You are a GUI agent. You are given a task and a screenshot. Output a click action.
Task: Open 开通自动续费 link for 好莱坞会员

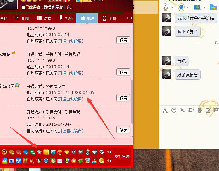pyautogui.click(x=70, y=99)
